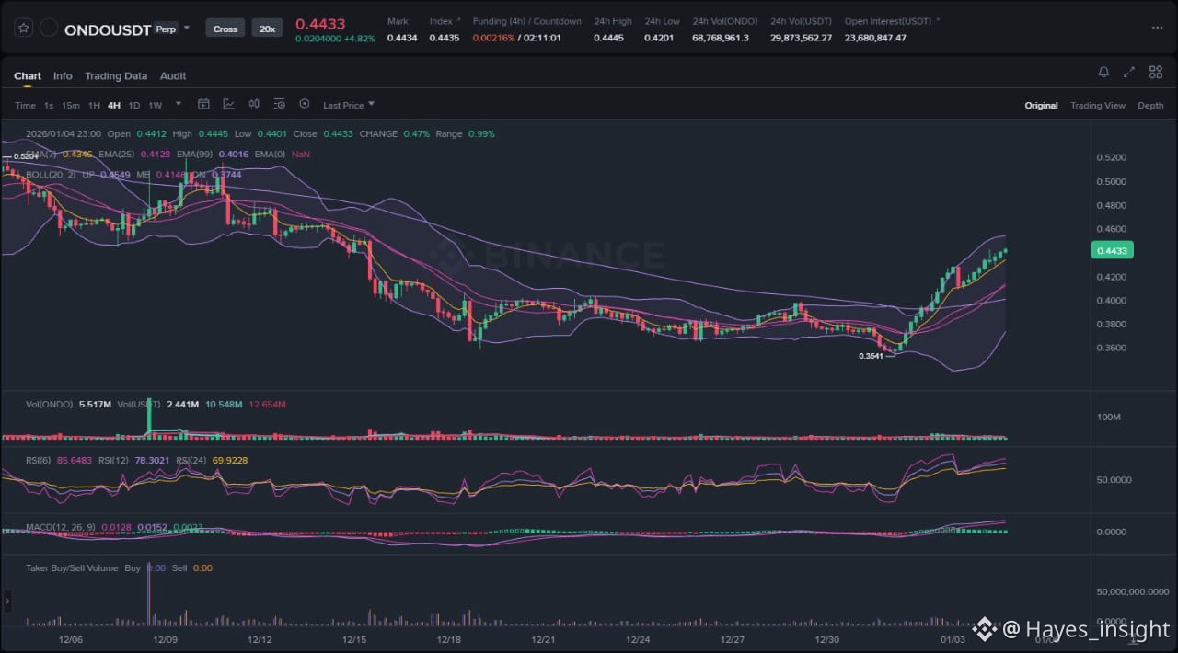Add ONDOUSDT to favorites with the star icon
The width and height of the screenshot is (1178, 653).
[24, 29]
